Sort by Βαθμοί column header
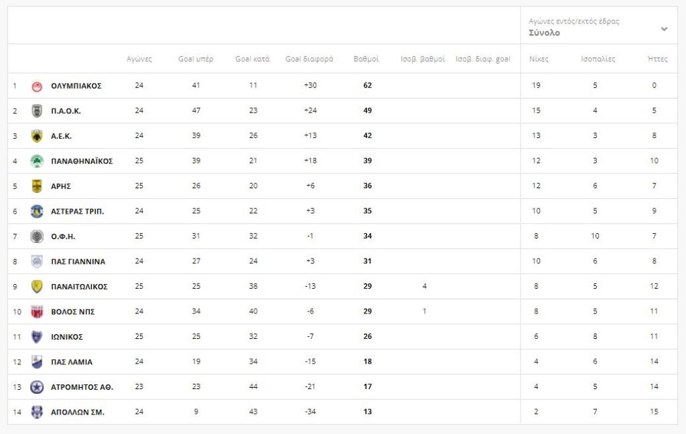This screenshot has width=686, height=434. (366, 59)
